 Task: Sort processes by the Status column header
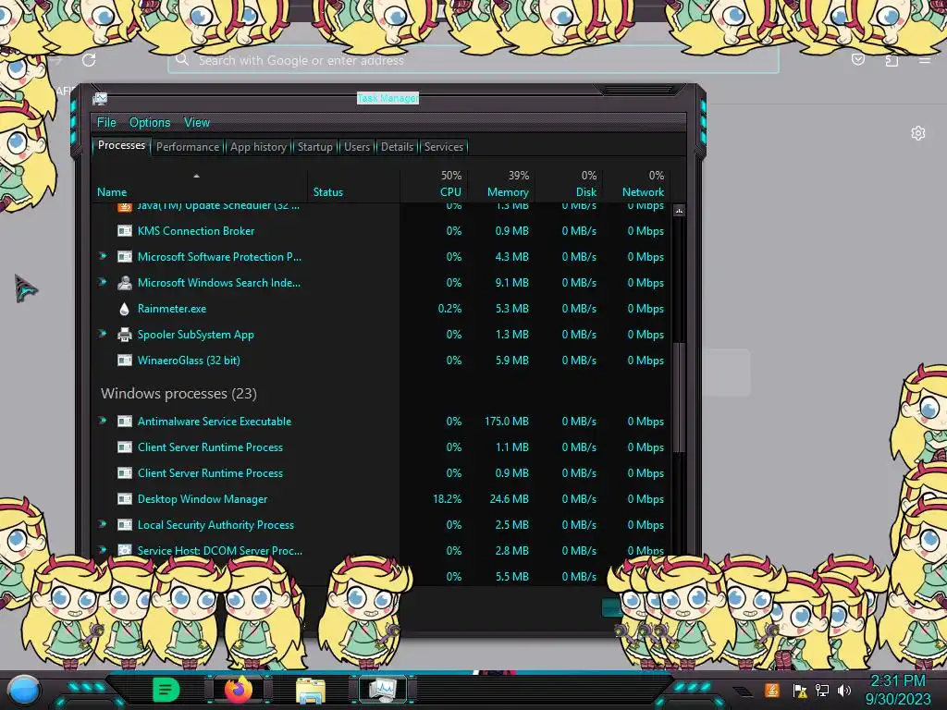tap(328, 192)
